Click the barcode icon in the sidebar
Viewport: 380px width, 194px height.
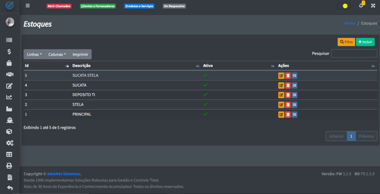9,40
